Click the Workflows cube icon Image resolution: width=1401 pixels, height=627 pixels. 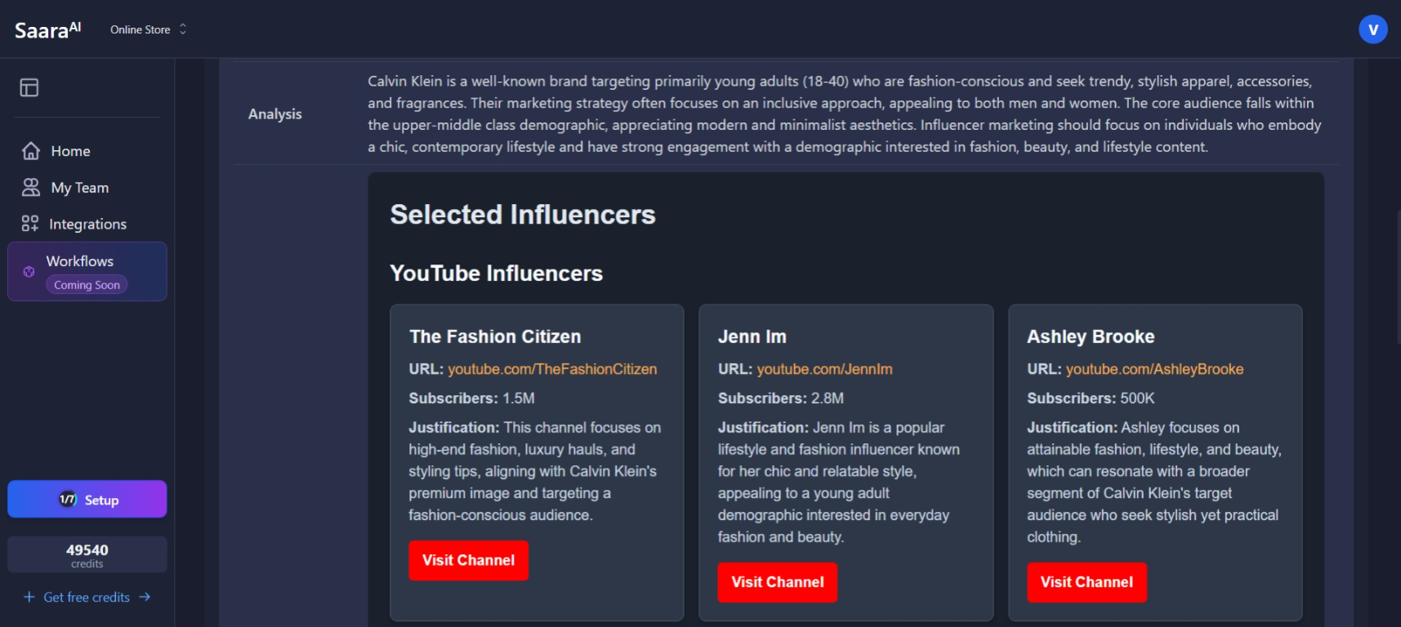pyautogui.click(x=29, y=272)
